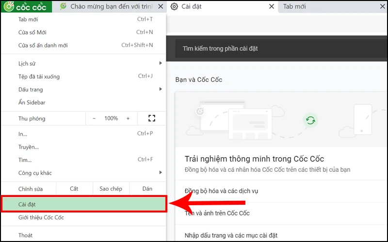Close the Cài đặt tab
This screenshot has width=388, height=242.
click(x=272, y=6)
